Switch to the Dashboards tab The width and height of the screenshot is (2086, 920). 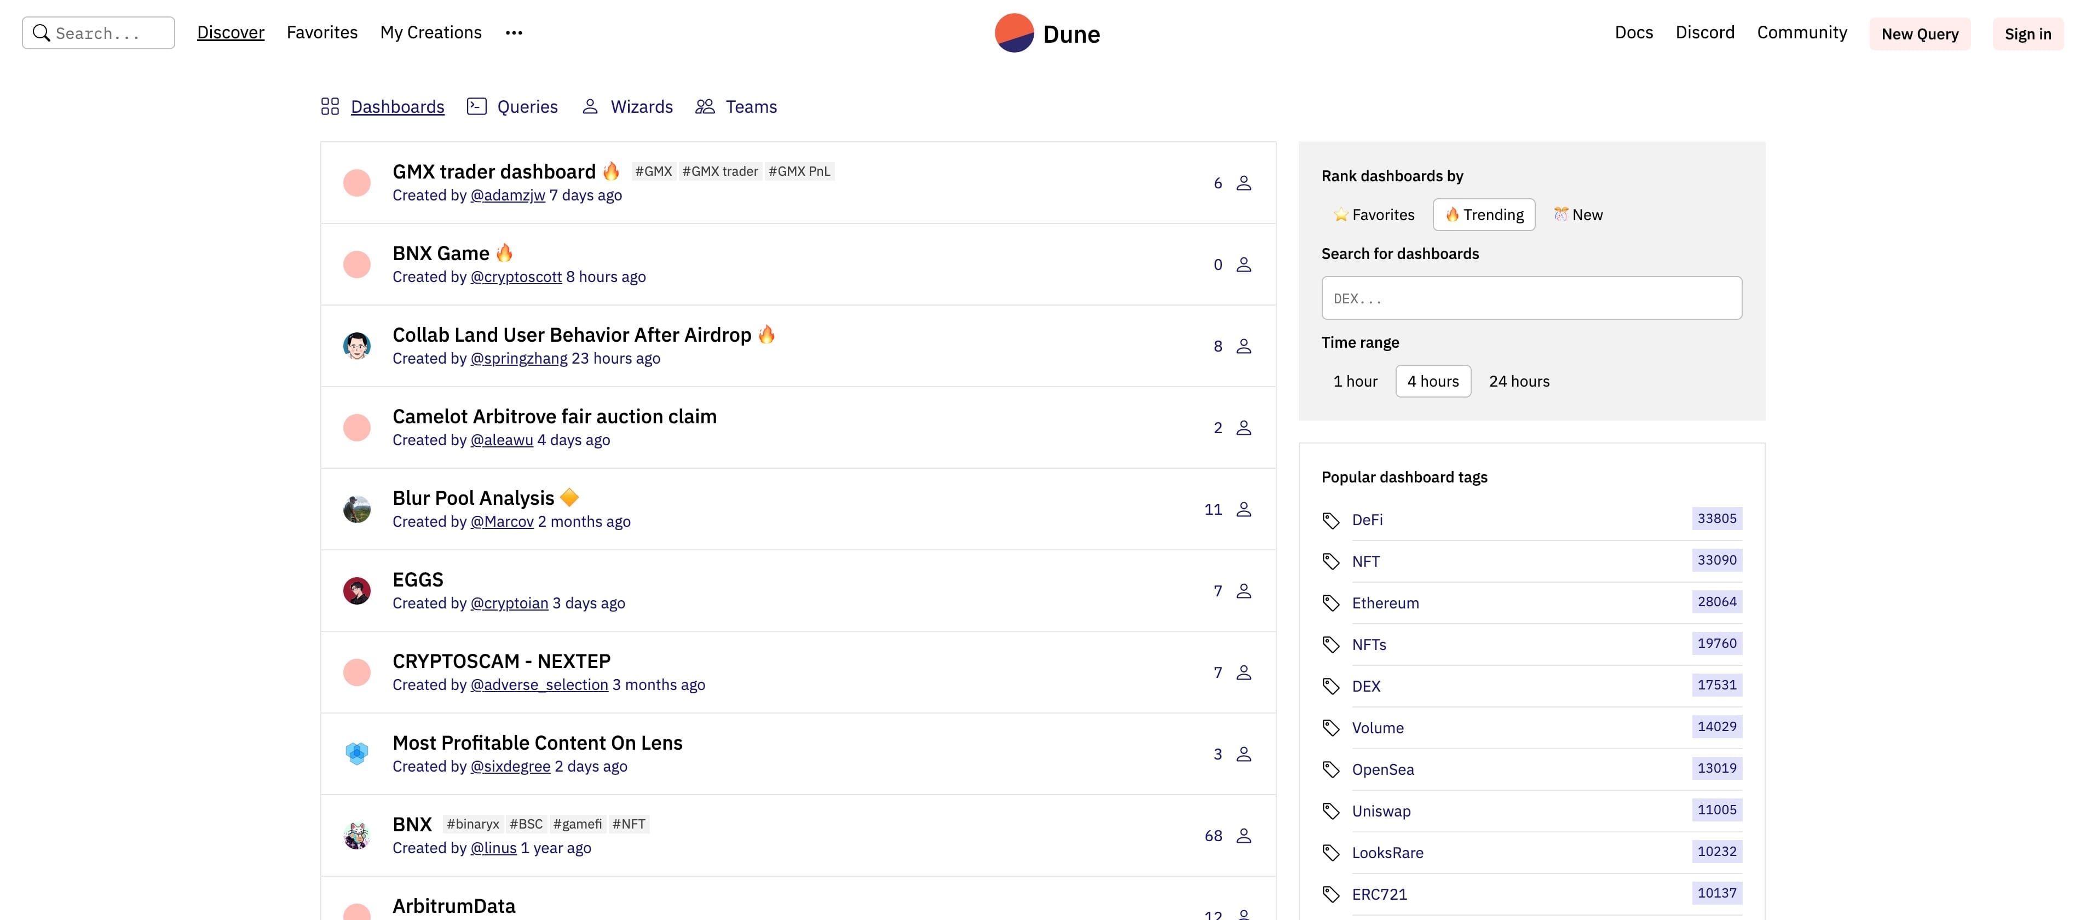(397, 107)
